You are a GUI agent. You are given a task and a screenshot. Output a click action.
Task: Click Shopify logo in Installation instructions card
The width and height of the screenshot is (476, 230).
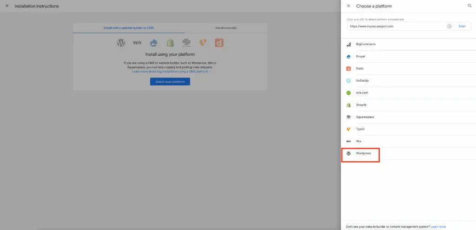[x=170, y=43]
